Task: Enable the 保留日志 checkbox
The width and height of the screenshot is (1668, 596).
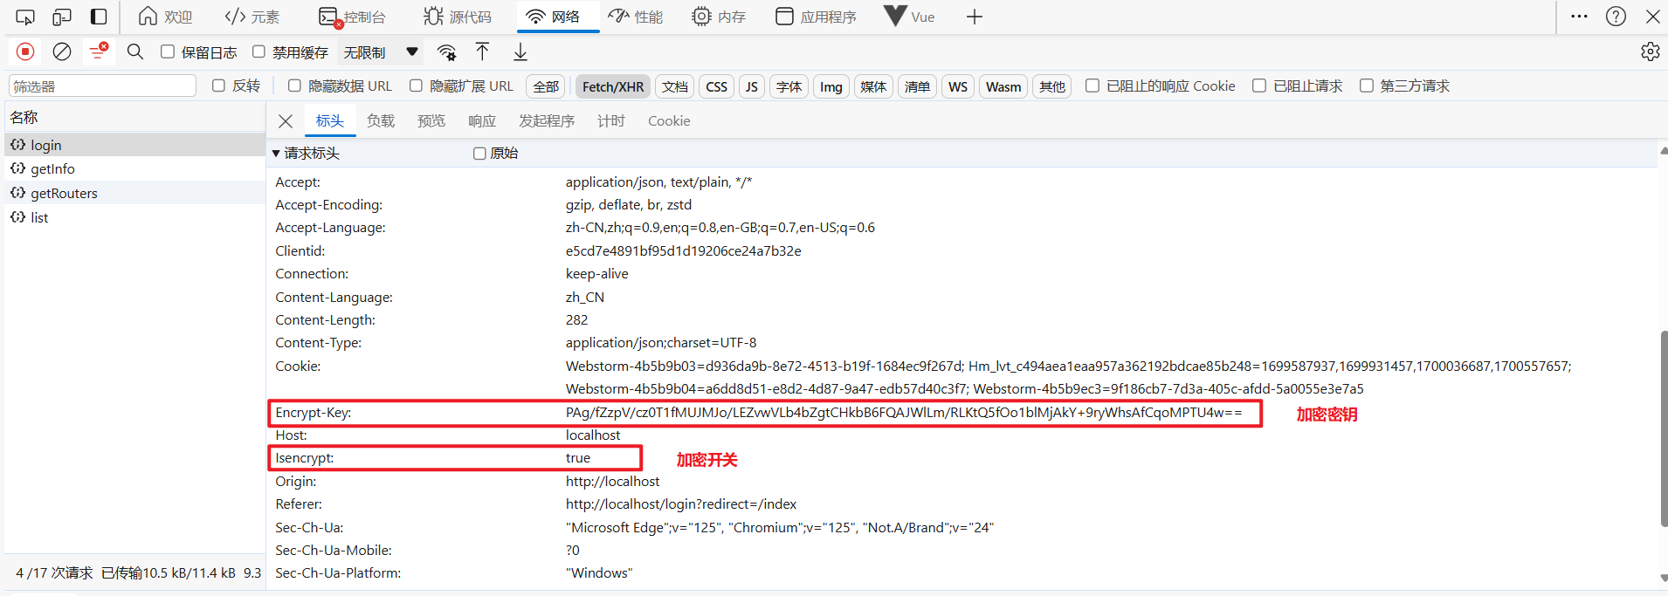Action: pos(168,51)
